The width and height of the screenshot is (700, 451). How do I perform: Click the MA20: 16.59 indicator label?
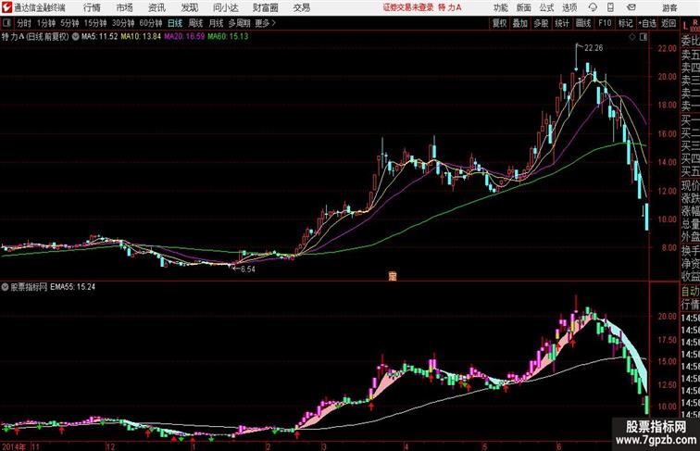[184, 37]
